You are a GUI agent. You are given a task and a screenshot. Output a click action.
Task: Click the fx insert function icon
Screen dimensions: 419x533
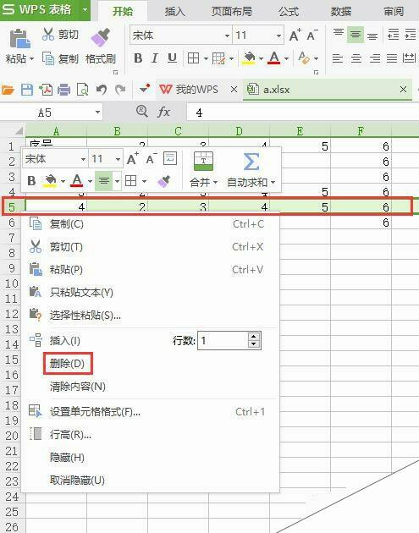coord(163,112)
